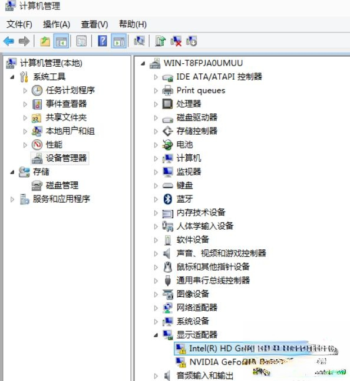Select 内存技术设备 category
Screen dimensions: 350x381
click(x=201, y=213)
